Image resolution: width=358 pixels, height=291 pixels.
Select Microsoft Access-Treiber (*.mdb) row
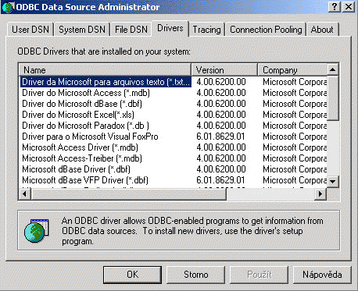click(82, 158)
